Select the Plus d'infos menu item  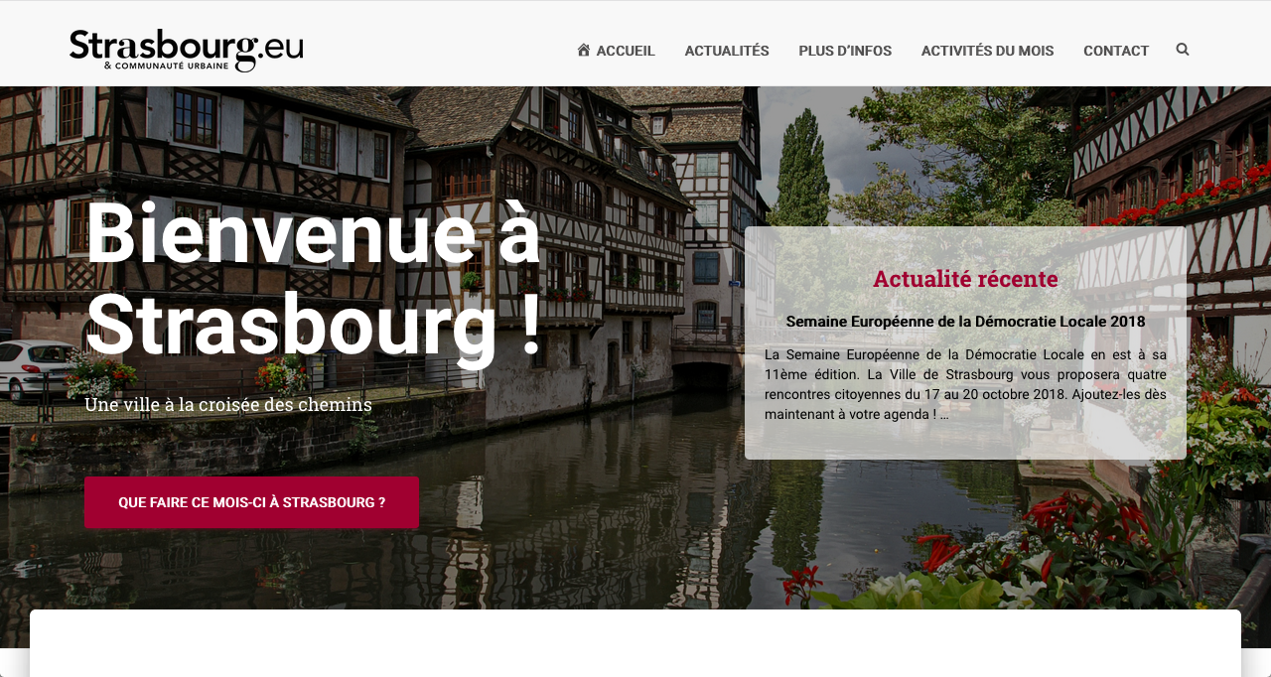click(x=845, y=51)
